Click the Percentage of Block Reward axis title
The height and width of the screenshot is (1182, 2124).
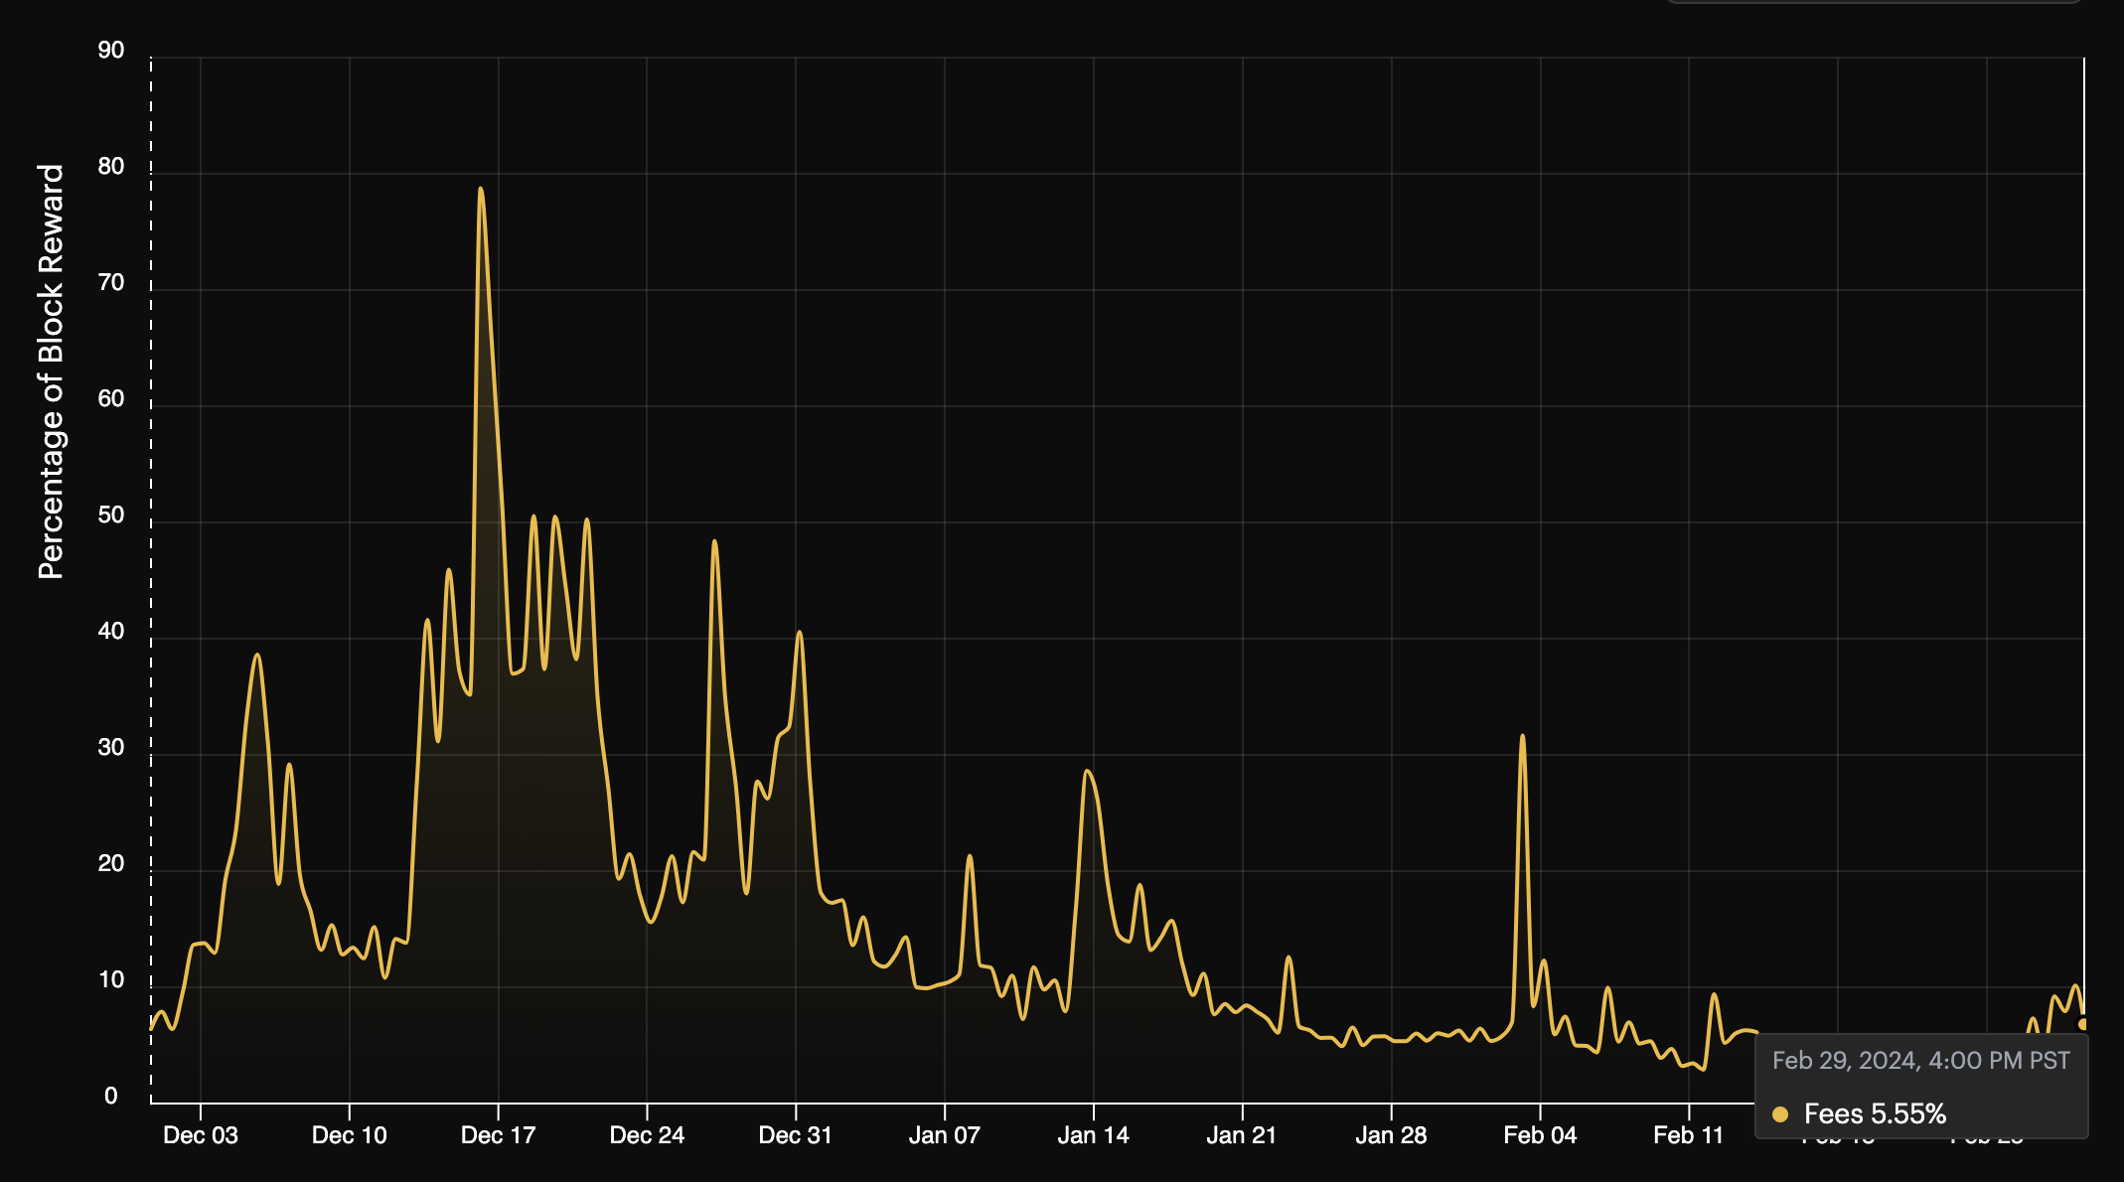(x=51, y=371)
